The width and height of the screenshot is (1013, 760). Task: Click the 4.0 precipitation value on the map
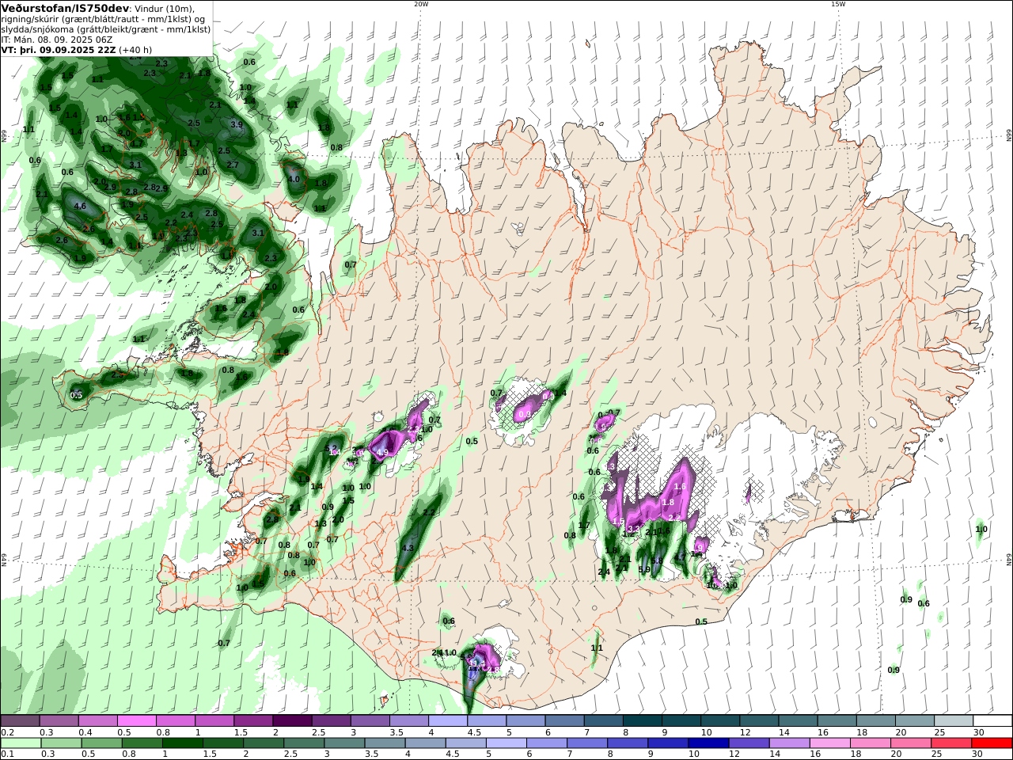click(294, 179)
